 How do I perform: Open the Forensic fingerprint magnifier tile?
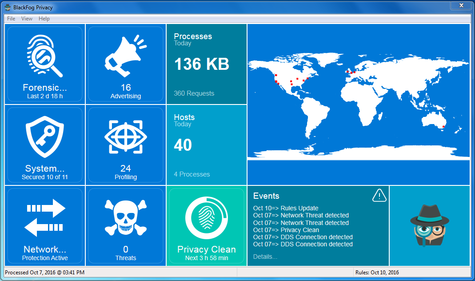[45, 64]
